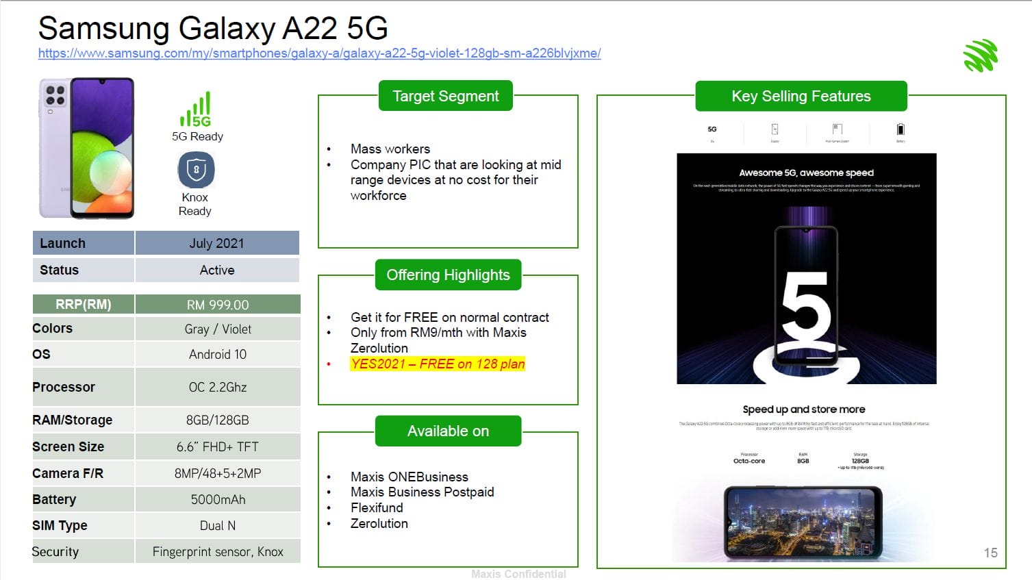Viewport: 1032px width, 580px height.
Task: Select the 'Zerolution' bullet under Available on
Action: [x=379, y=523]
